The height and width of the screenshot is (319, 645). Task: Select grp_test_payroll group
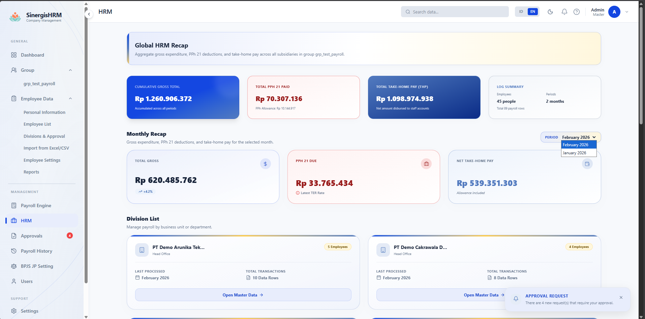click(x=39, y=84)
